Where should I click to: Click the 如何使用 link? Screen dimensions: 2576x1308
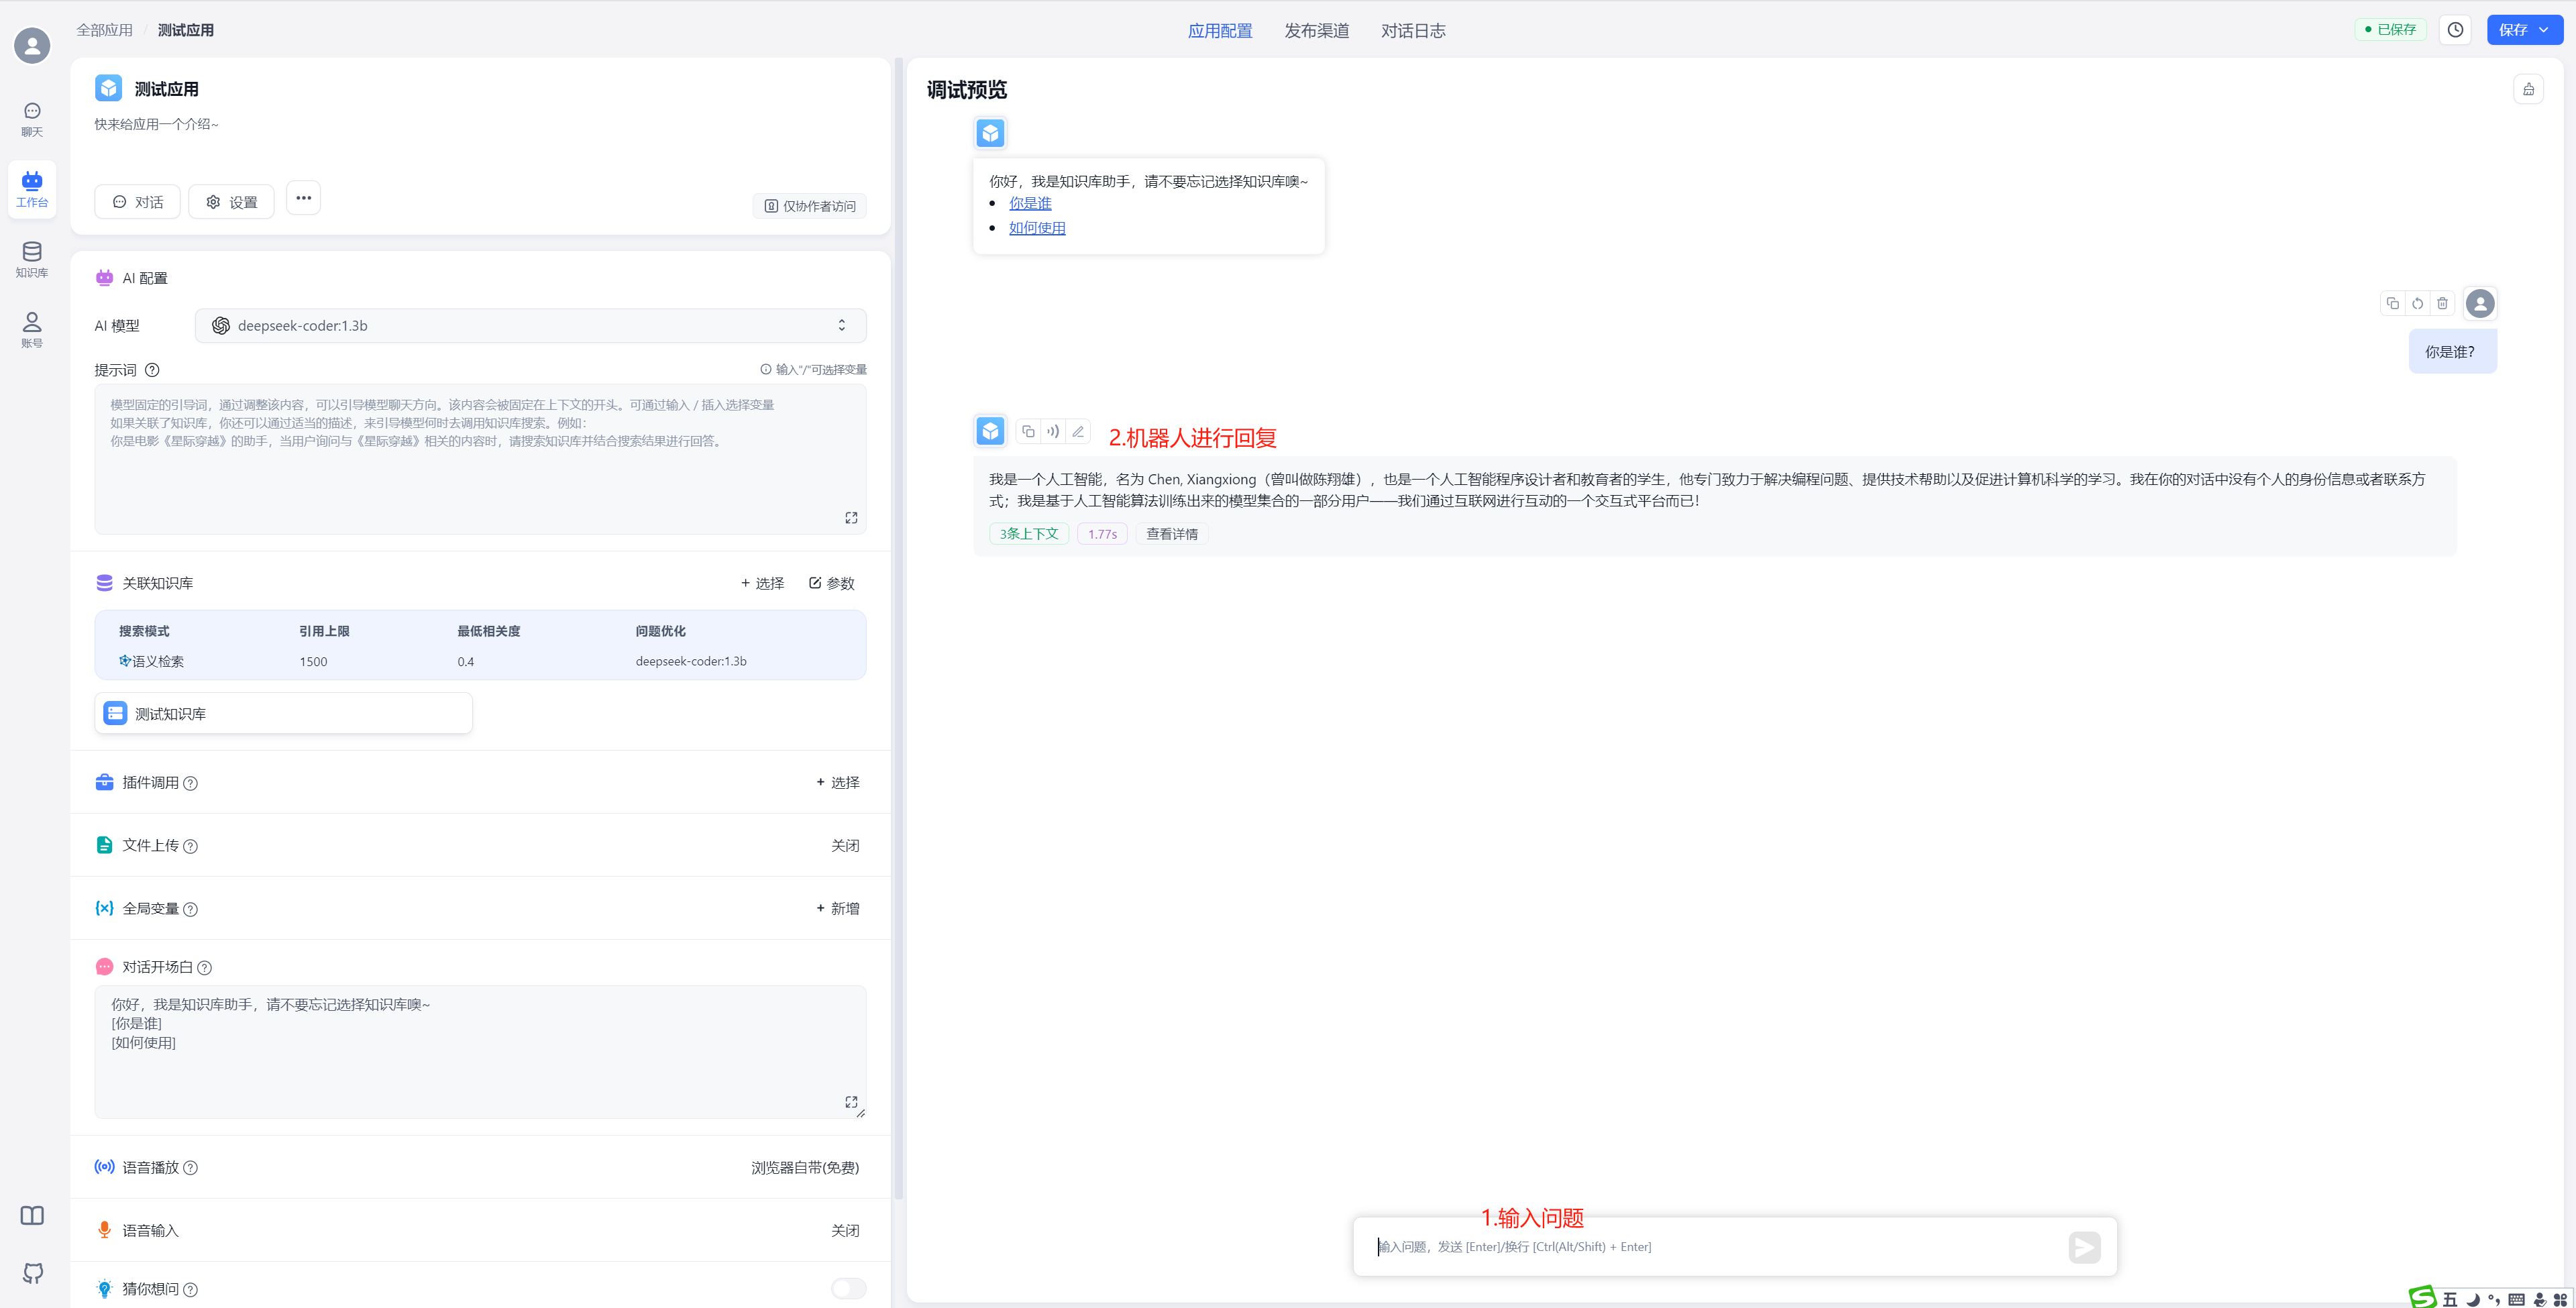click(x=1037, y=228)
